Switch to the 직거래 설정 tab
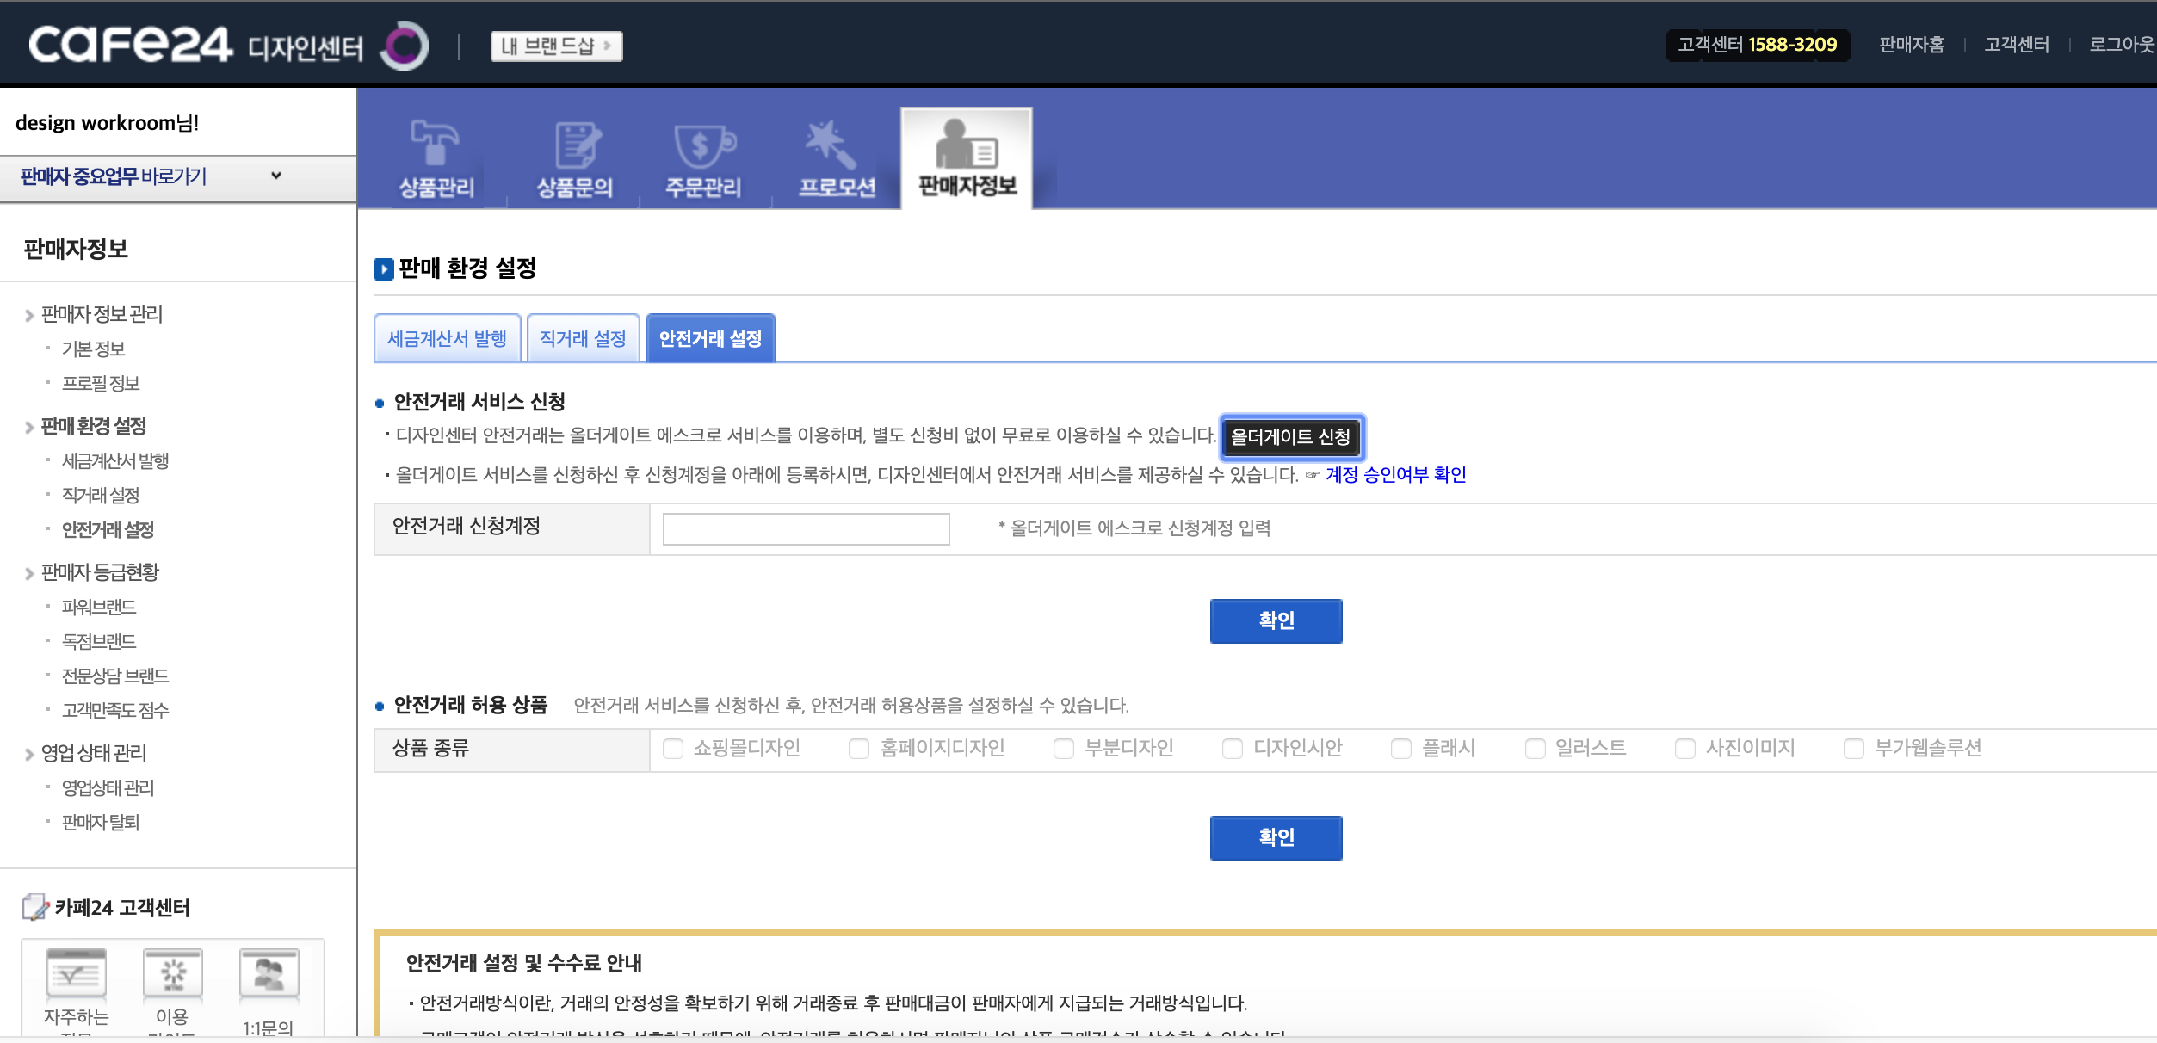The image size is (2157, 1043). pyautogui.click(x=583, y=339)
